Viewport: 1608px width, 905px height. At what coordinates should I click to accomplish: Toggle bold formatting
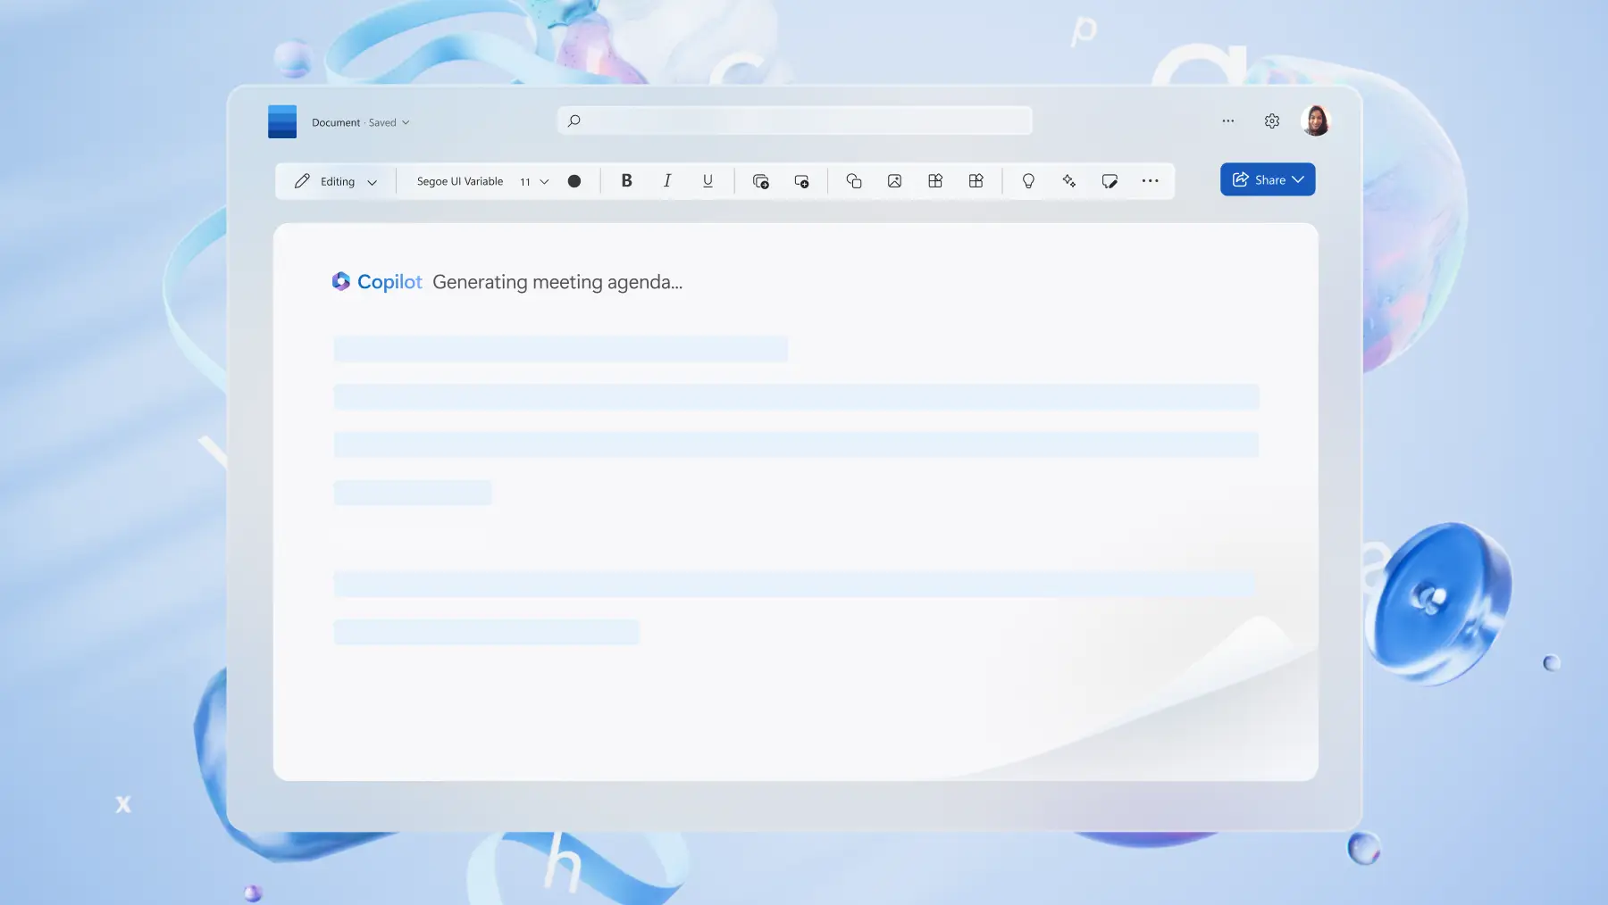627,180
